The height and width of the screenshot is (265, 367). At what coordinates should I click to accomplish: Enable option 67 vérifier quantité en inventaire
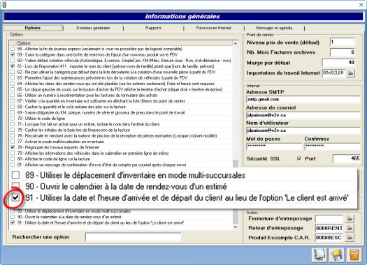pyautogui.click(x=13, y=101)
